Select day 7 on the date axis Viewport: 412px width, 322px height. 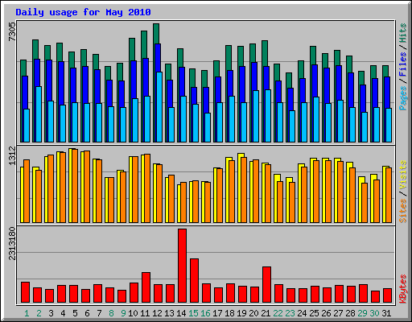point(99,313)
